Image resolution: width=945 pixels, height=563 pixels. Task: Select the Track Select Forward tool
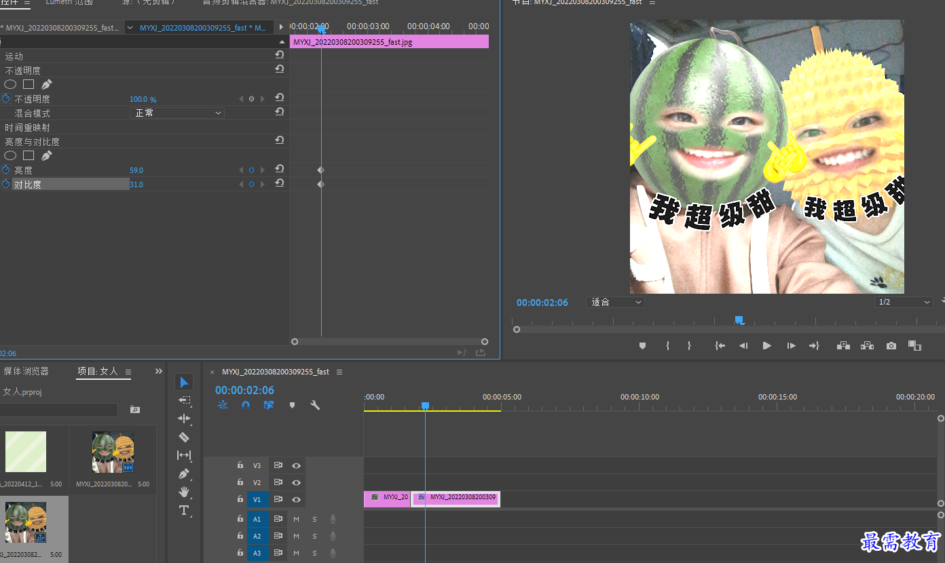184,401
